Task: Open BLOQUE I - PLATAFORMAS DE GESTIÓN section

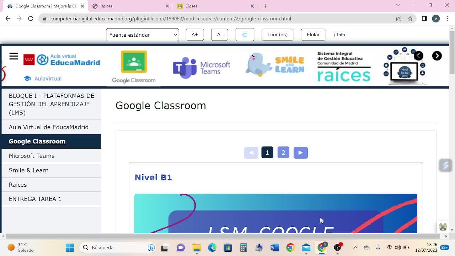Action: (x=52, y=104)
